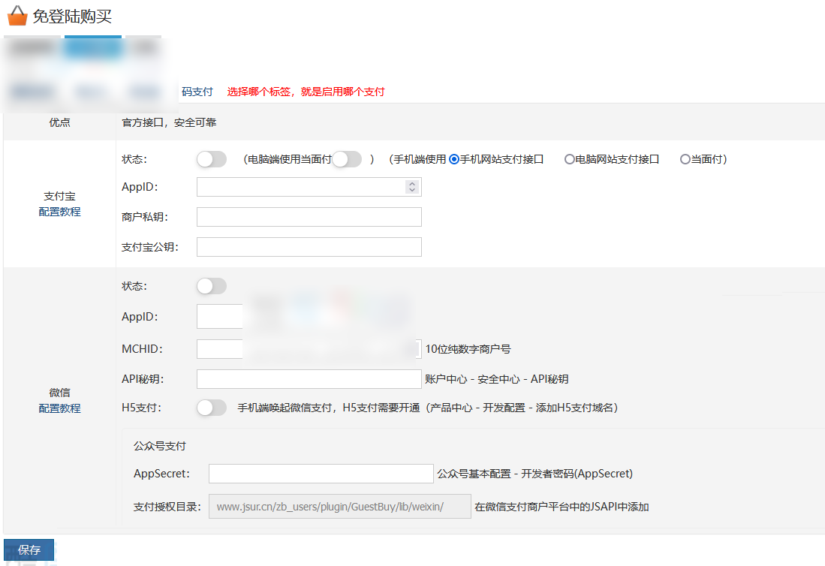The image size is (825, 566).
Task: Select the 当面付 radio button
Action: click(x=684, y=158)
